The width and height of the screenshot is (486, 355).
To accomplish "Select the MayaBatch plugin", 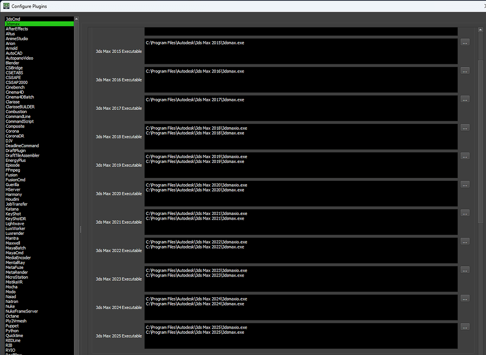I will 16,248.
